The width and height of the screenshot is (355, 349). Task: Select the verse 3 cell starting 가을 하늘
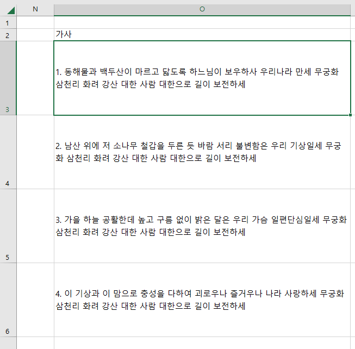[x=202, y=226]
